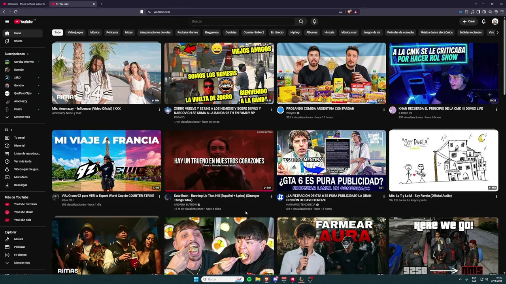Expand the Tú section
Screen dimensions: 506x284
point(8,130)
